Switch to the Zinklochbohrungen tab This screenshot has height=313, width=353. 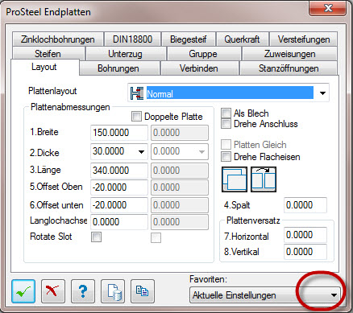[58, 39]
